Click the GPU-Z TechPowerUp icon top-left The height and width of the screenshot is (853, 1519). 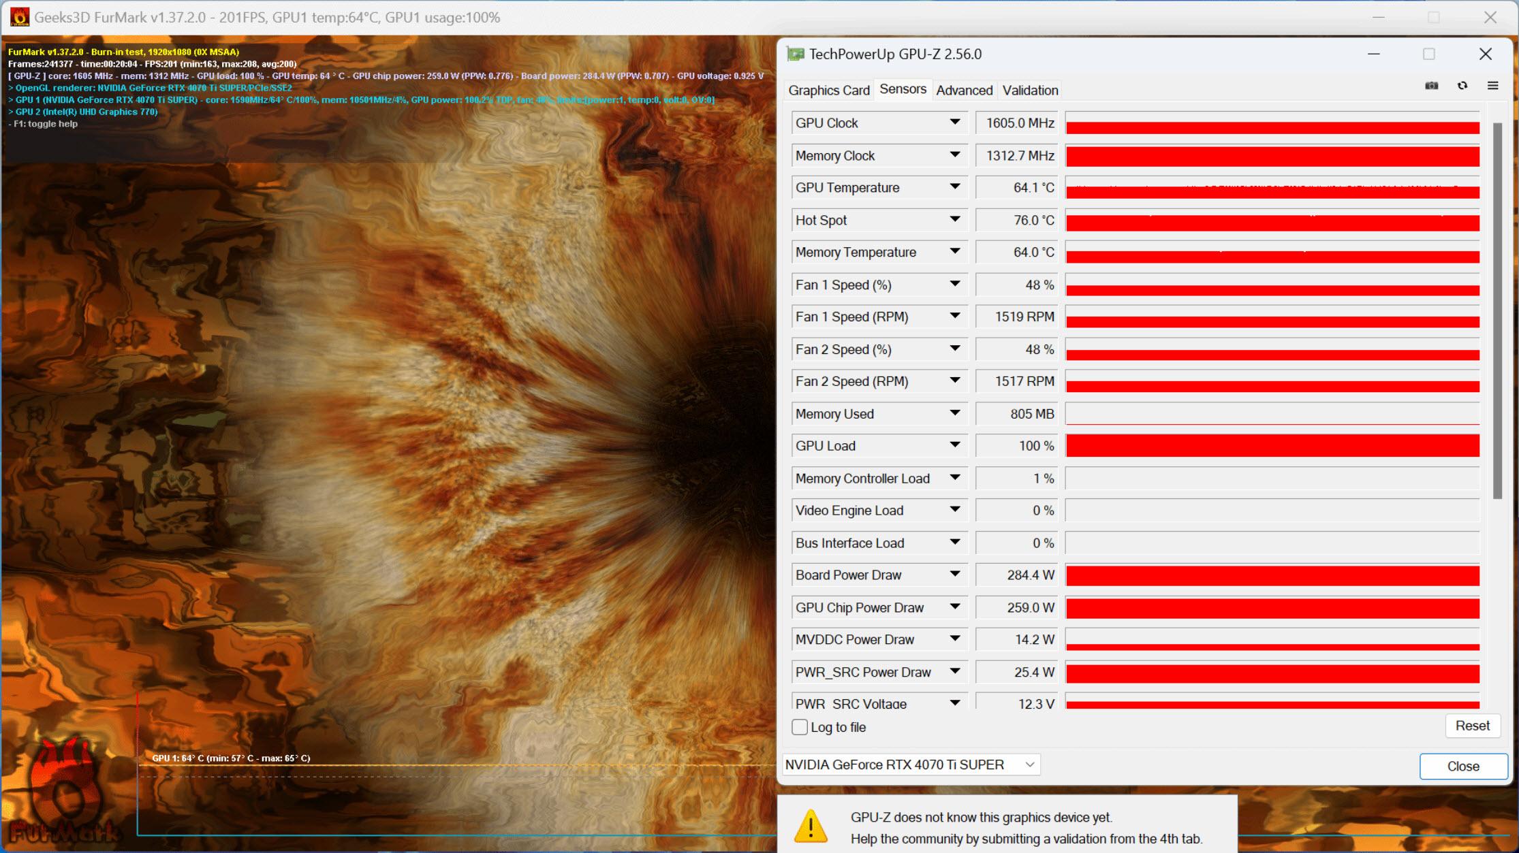796,53
